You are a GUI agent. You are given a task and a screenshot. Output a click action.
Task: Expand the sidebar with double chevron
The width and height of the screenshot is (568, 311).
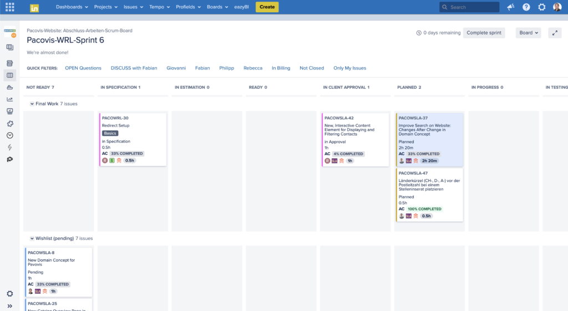10,307
